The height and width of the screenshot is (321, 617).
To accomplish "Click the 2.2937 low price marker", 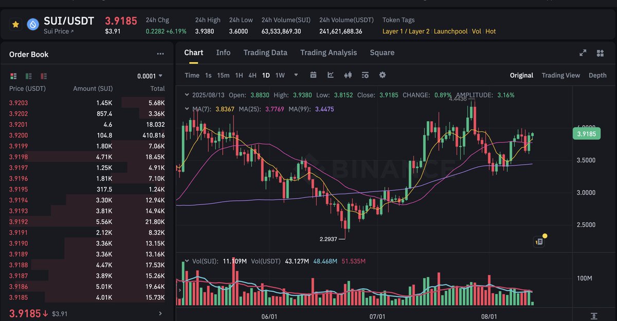I will pos(329,239).
